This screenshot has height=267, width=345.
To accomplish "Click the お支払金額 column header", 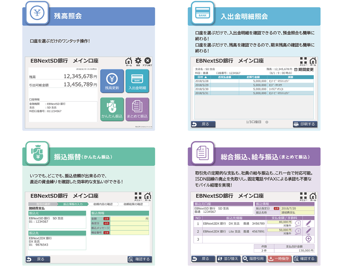I will (225, 77).
